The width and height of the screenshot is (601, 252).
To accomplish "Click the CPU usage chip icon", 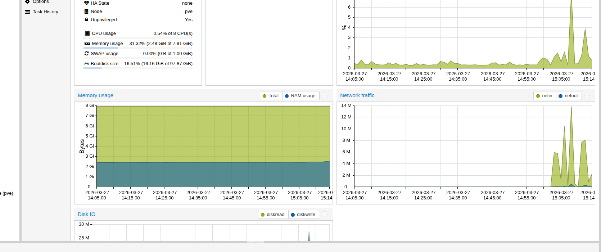I will tap(87, 33).
